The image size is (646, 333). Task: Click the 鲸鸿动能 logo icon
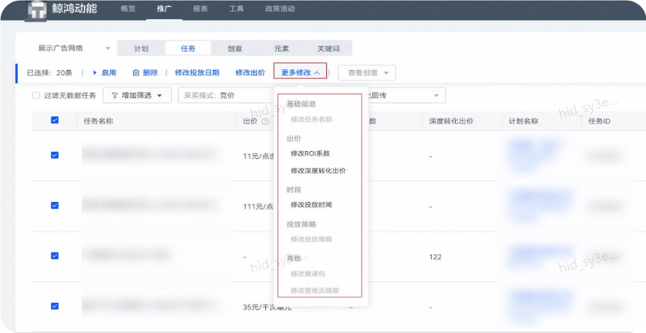[x=37, y=10]
